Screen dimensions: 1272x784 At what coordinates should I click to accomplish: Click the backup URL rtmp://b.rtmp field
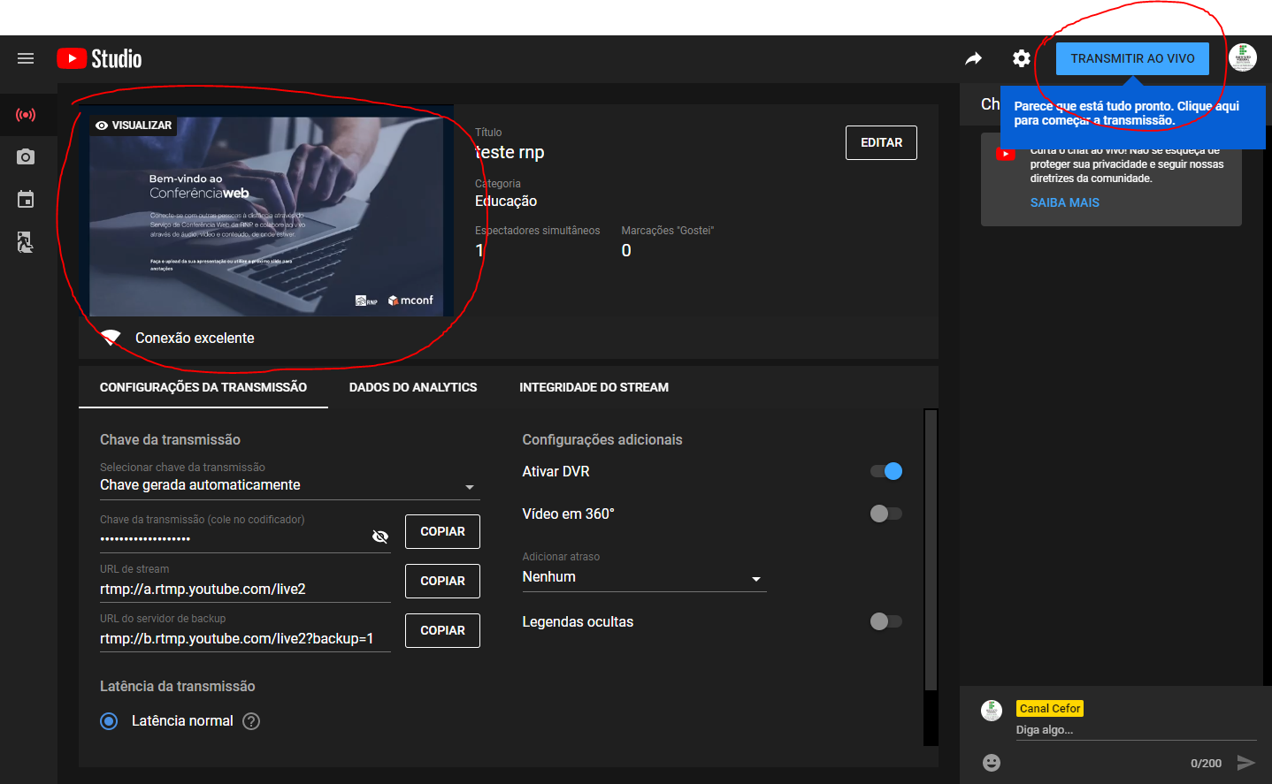pyautogui.click(x=245, y=639)
